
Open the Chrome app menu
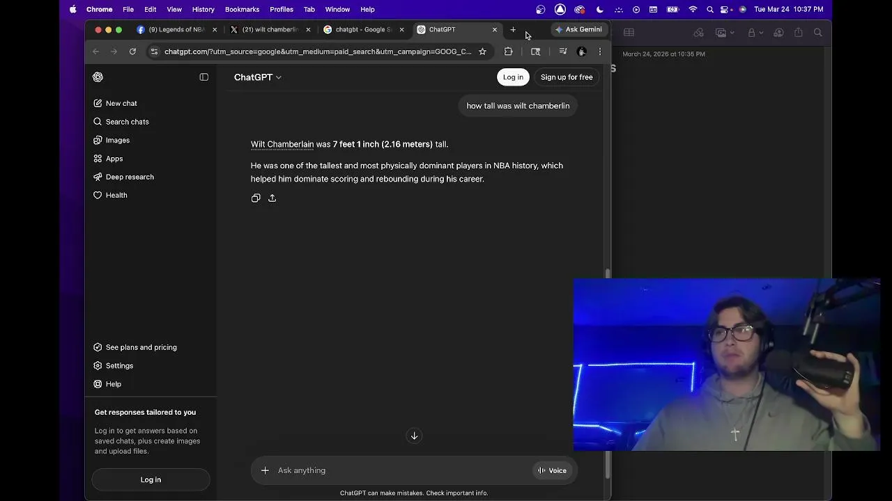pos(99,10)
